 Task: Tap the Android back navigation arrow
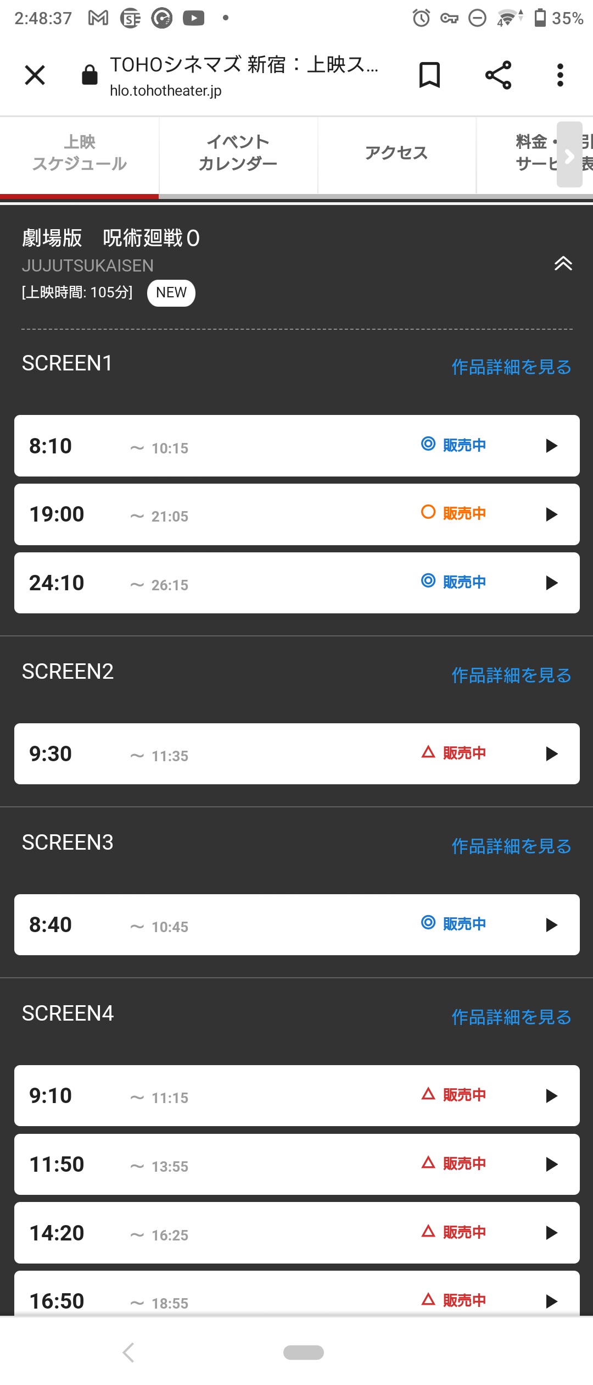pyautogui.click(x=128, y=1352)
